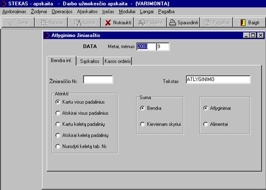
Task: Switch to the Bendra inf. tab
Action: (x=61, y=60)
